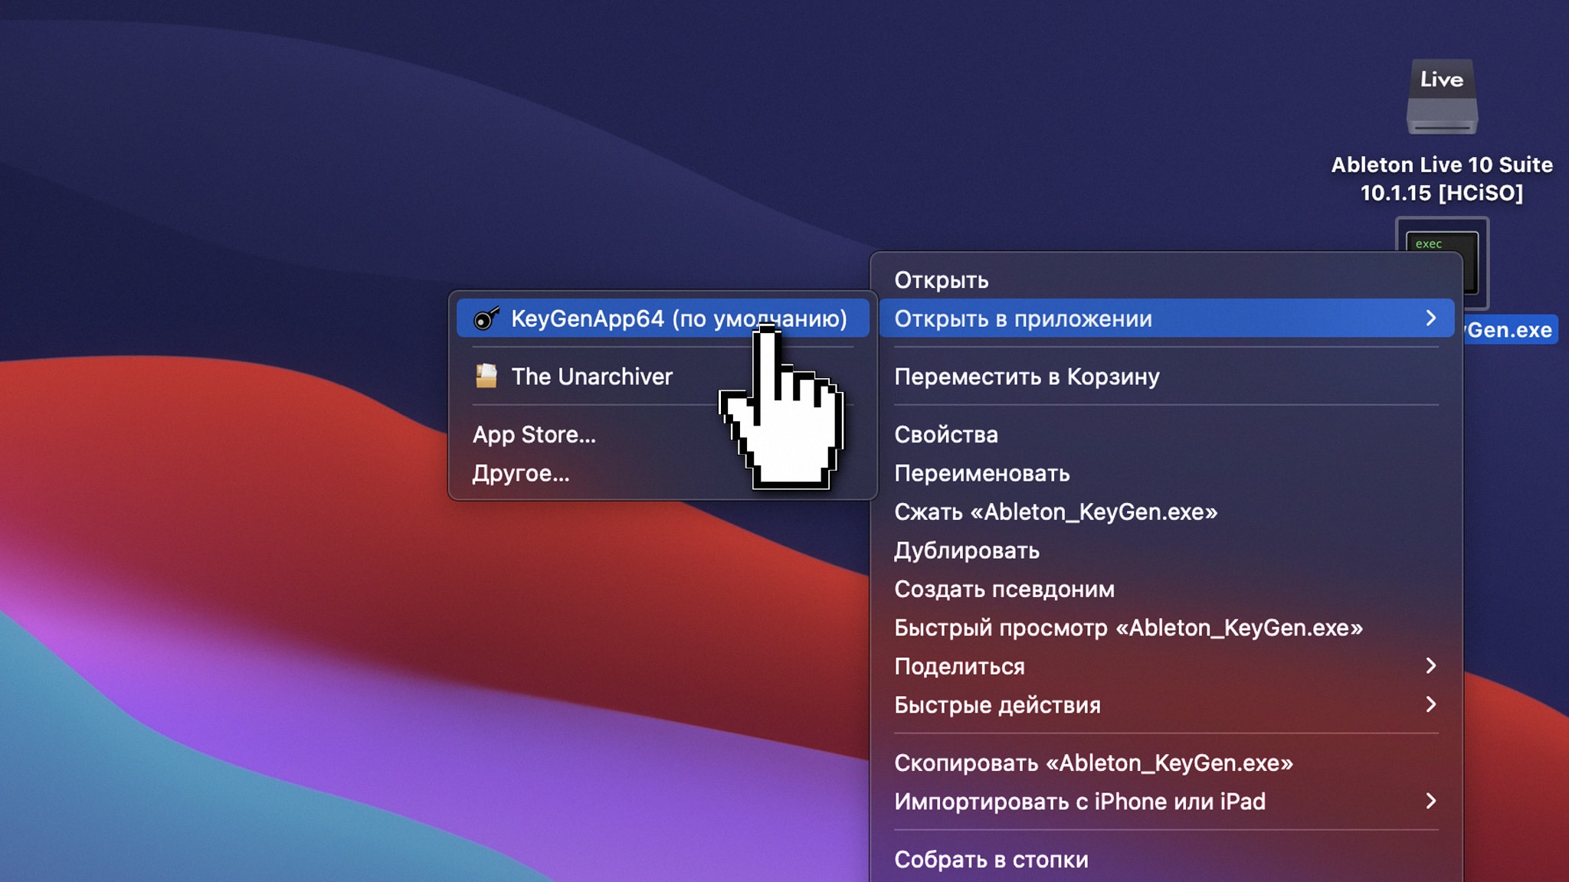The image size is (1569, 882).
Task: Choose Переименовать in context menu
Action: coord(981,473)
